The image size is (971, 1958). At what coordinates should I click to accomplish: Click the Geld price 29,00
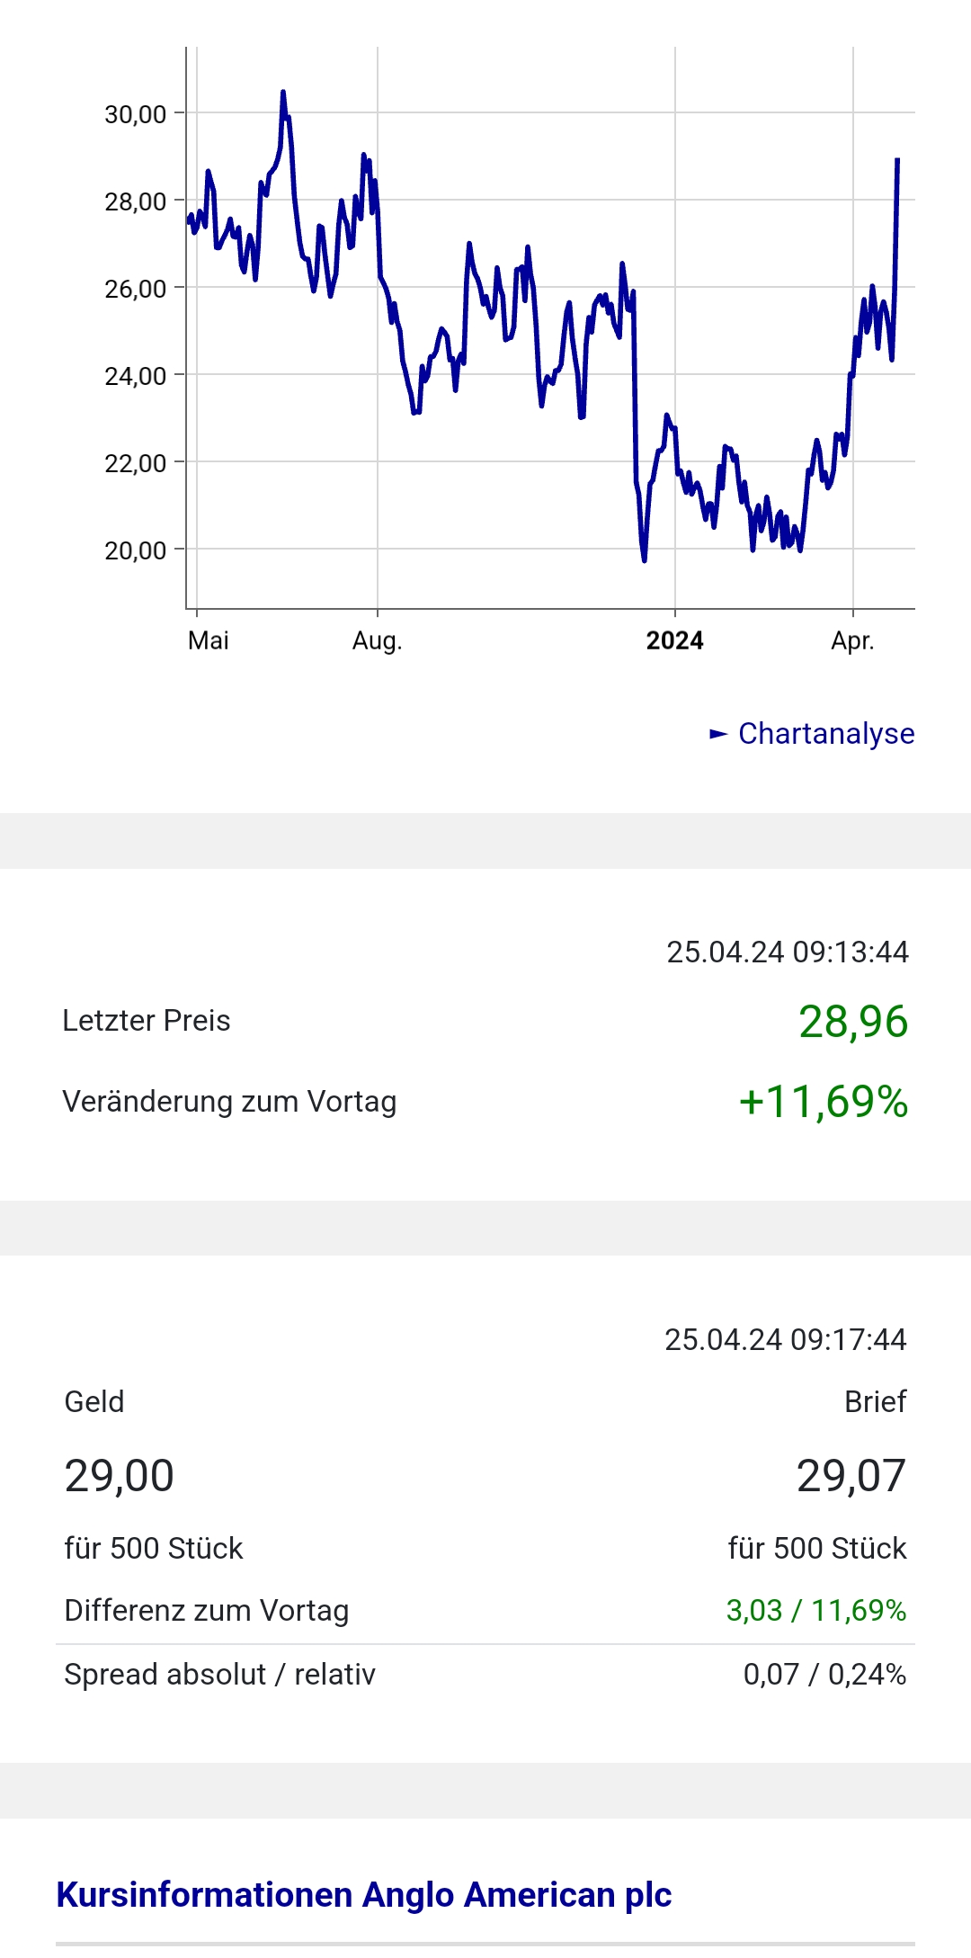pyautogui.click(x=120, y=1476)
